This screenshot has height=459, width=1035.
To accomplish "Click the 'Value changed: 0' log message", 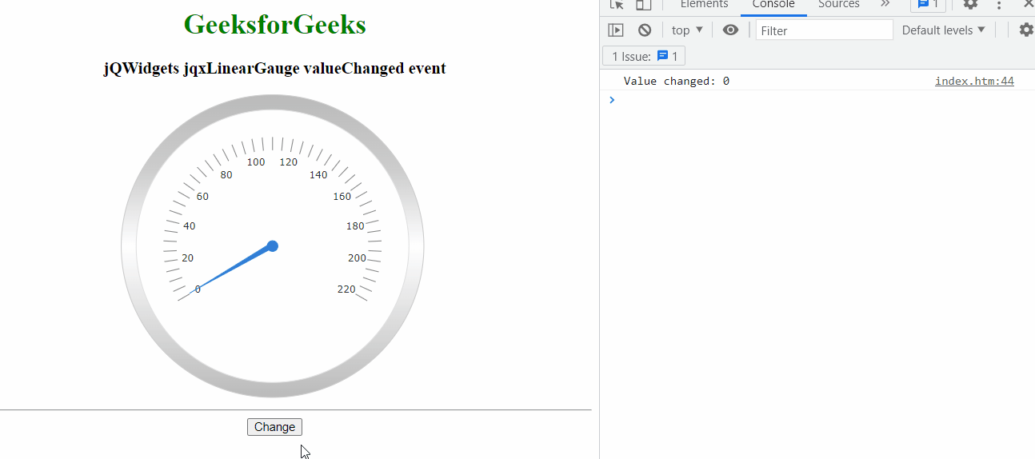I will coord(677,82).
